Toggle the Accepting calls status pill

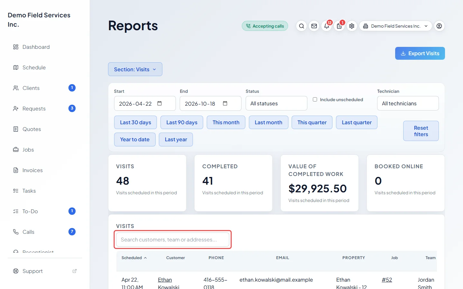(265, 26)
